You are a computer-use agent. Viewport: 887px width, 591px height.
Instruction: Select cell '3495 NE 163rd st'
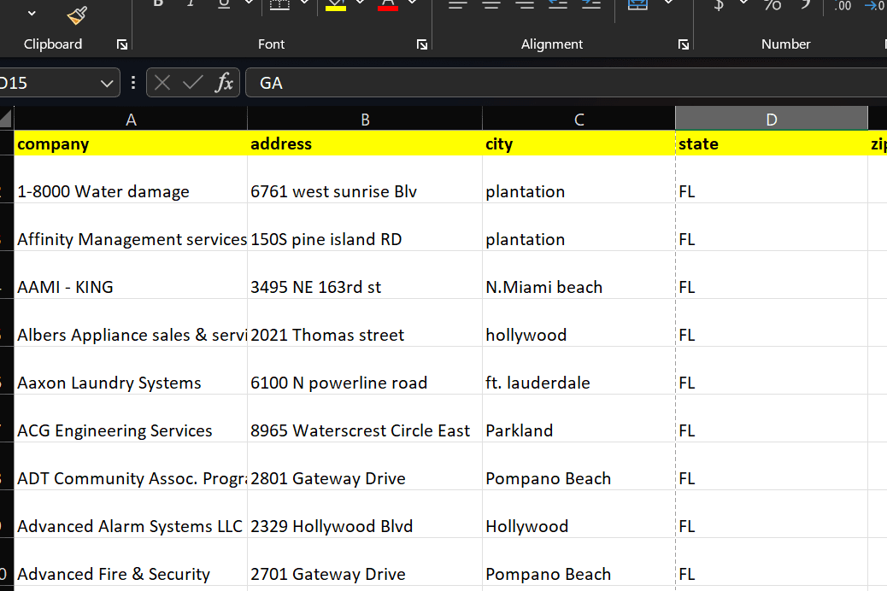tap(365, 275)
